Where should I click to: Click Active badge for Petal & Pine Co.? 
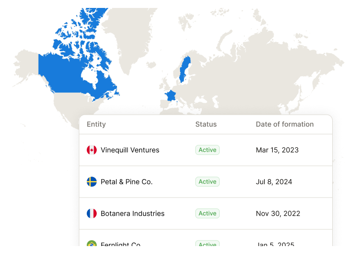207,182
